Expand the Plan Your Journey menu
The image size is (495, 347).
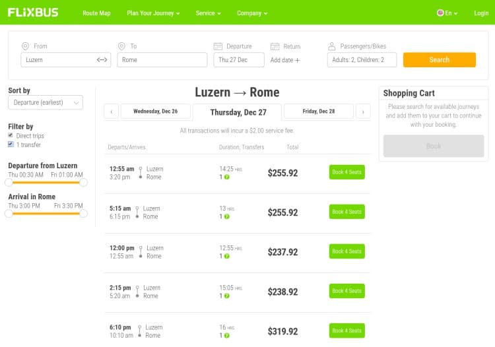[x=153, y=13]
